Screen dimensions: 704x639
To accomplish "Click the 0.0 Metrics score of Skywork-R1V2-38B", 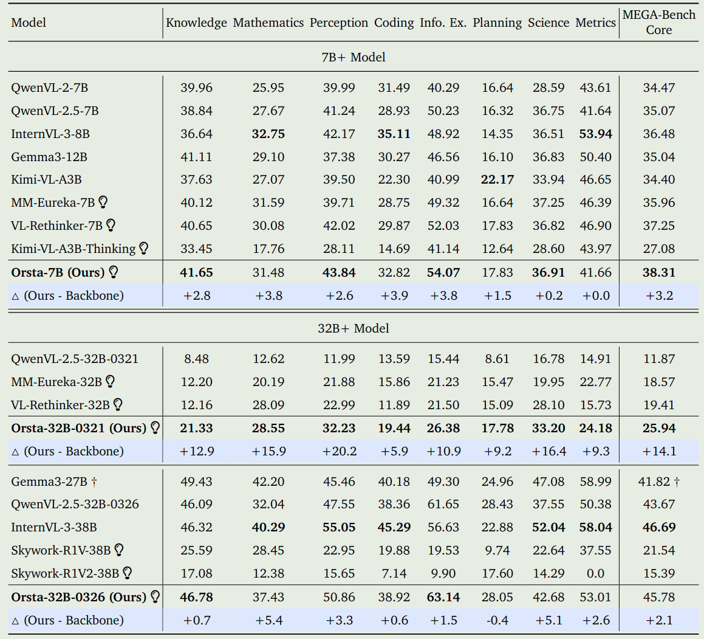I will pyautogui.click(x=596, y=573).
